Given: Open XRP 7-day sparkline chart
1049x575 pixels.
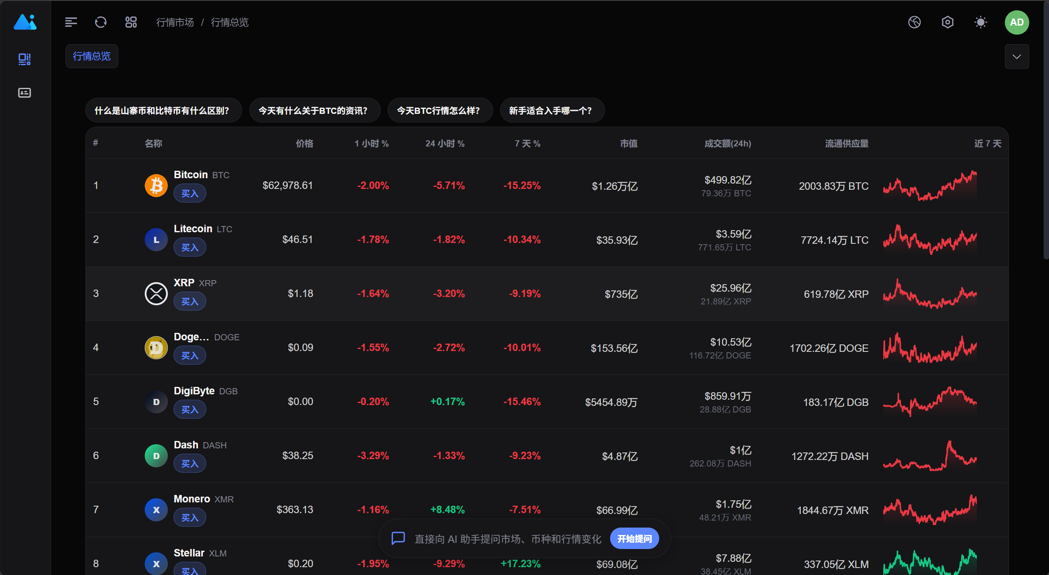Looking at the screenshot, I should coord(930,294).
